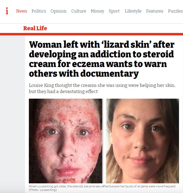Image resolution: width=183 pixels, height=193 pixels.
Task: Click the red 'i' newspaper logo
Action: tap(7, 11)
